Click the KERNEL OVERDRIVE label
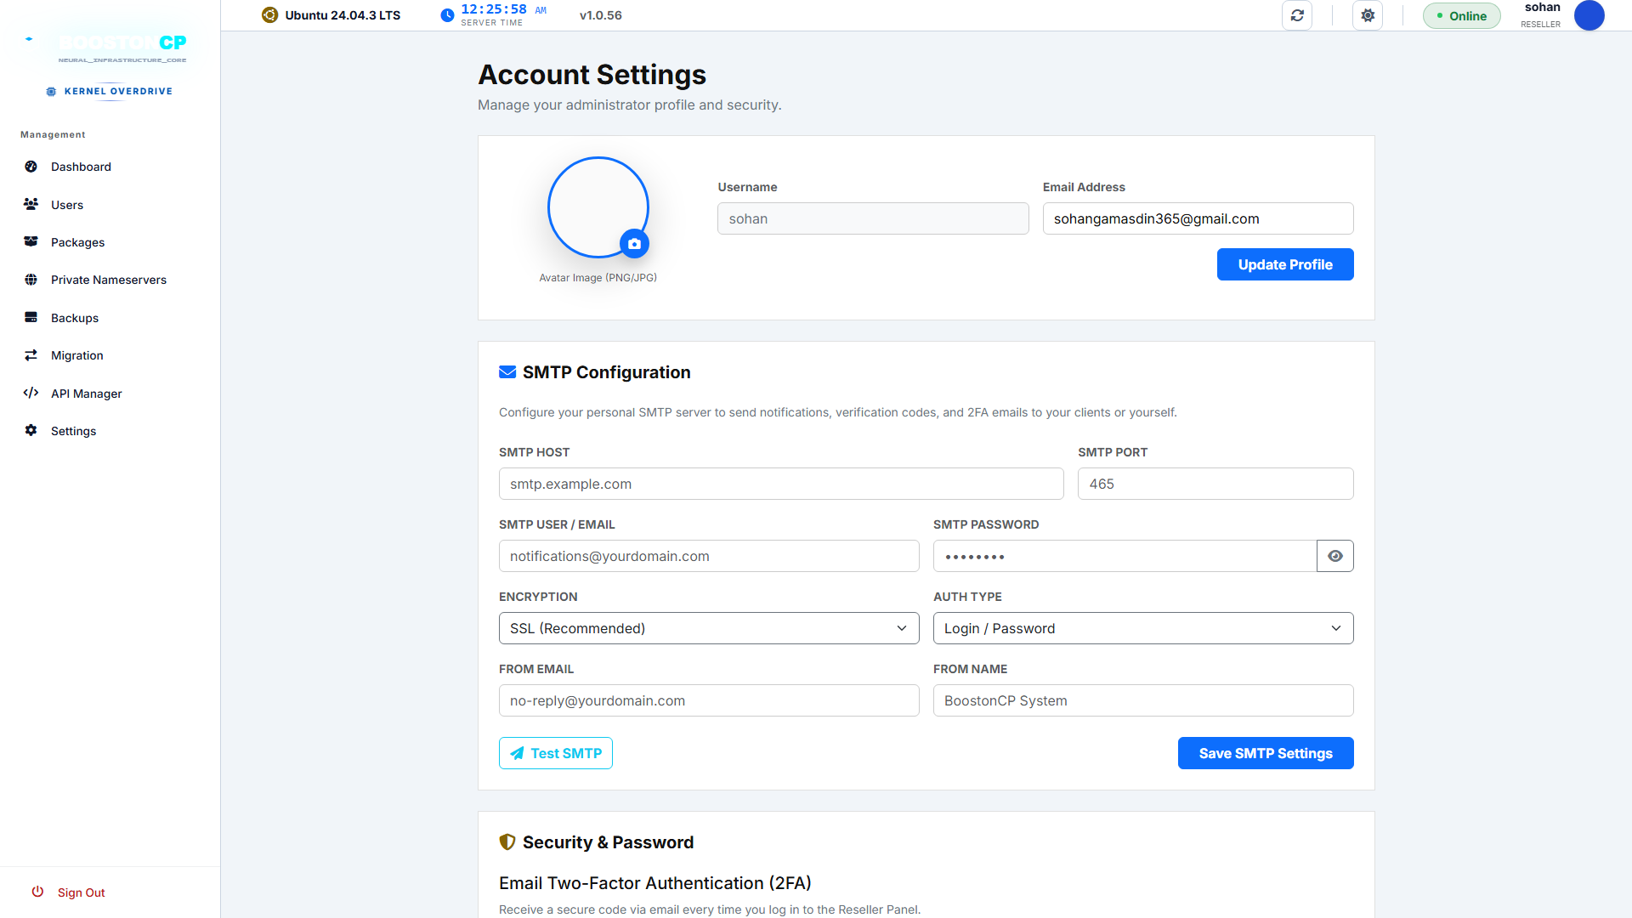Viewport: 1632px width, 918px height. click(118, 91)
